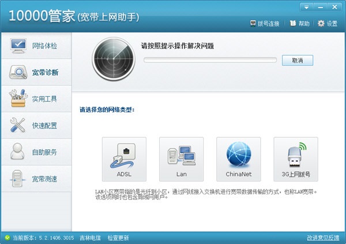
Task: Open 网络体检 sidebar label
Action: coord(44,46)
